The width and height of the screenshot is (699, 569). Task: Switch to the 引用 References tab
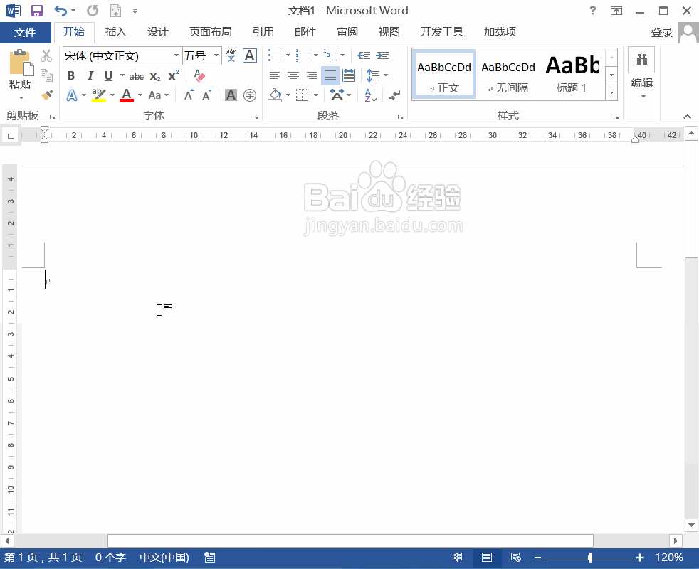263,32
